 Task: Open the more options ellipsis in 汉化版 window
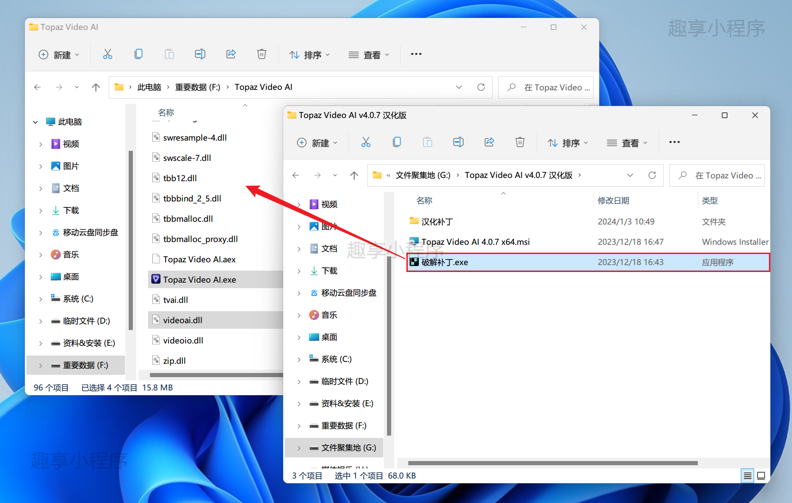674,142
